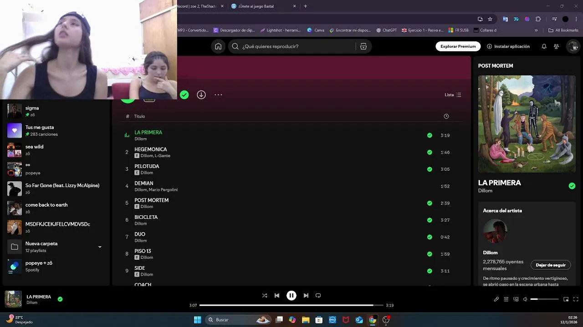Image resolution: width=583 pixels, height=327 pixels.
Task: Open POST MORTEM panel header link
Action: [496, 66]
